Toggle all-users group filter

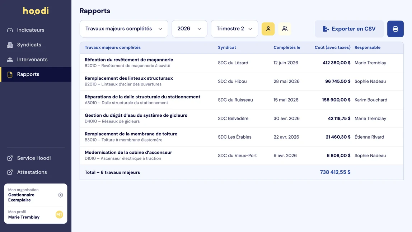click(x=285, y=29)
